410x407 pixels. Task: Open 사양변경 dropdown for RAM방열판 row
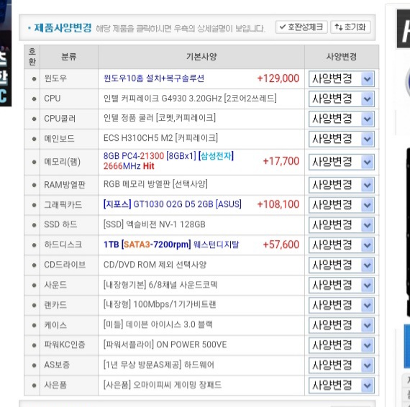[x=342, y=185]
